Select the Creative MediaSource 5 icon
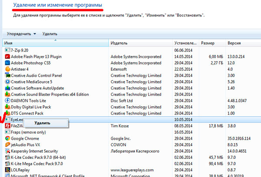 (7, 82)
